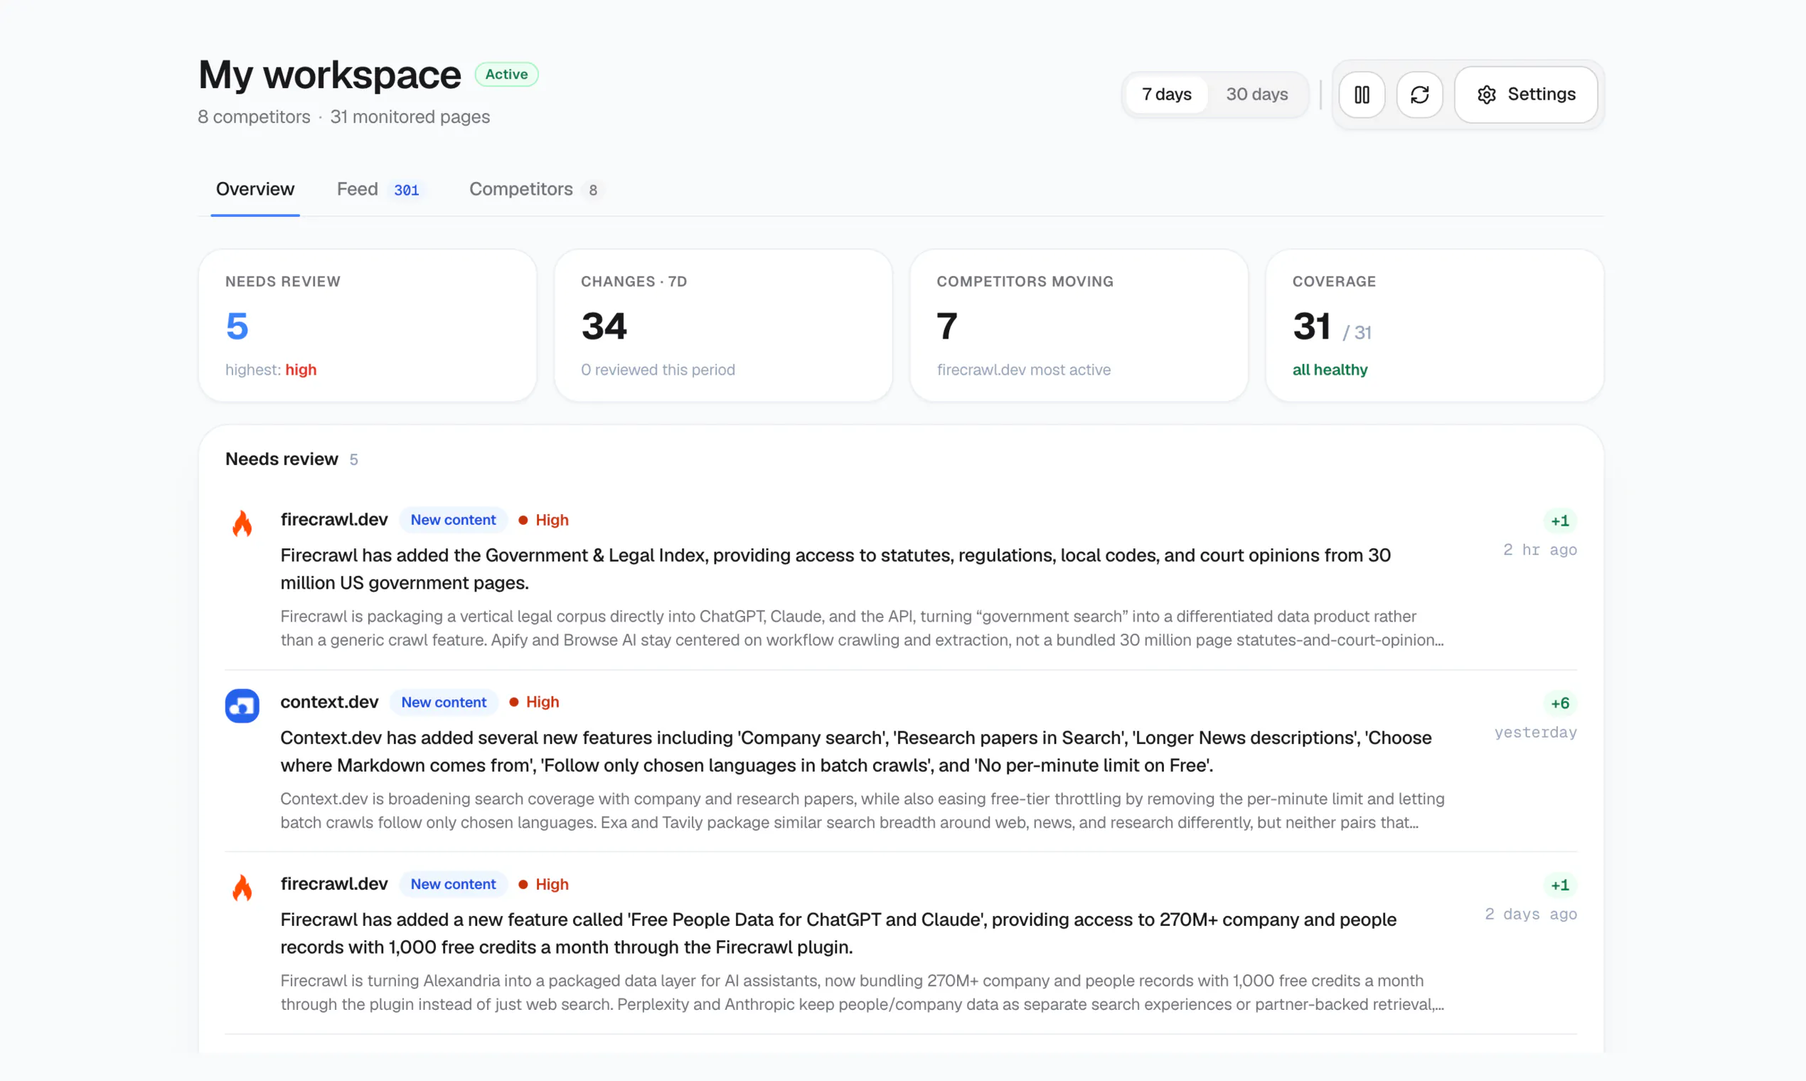Go to the Competitors tab

tap(537, 189)
